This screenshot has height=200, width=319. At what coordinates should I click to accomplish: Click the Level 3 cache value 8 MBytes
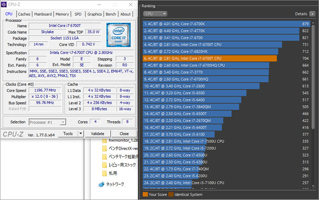tap(99, 109)
